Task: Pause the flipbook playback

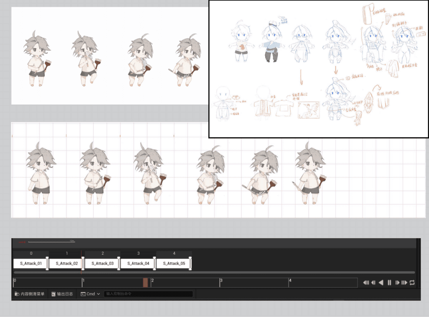Action: (389, 282)
